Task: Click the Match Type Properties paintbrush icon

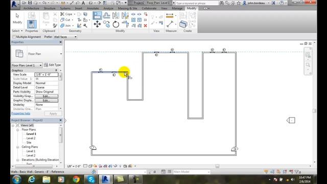Action: (55, 26)
